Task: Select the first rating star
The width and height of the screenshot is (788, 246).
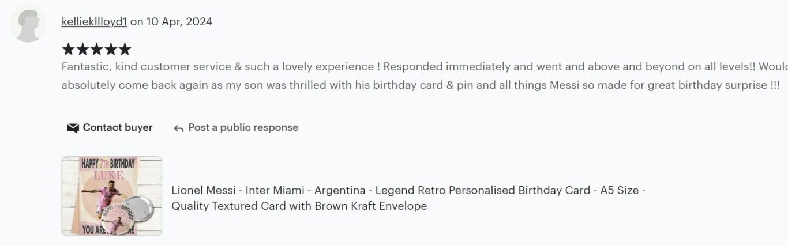Action: tap(69, 49)
